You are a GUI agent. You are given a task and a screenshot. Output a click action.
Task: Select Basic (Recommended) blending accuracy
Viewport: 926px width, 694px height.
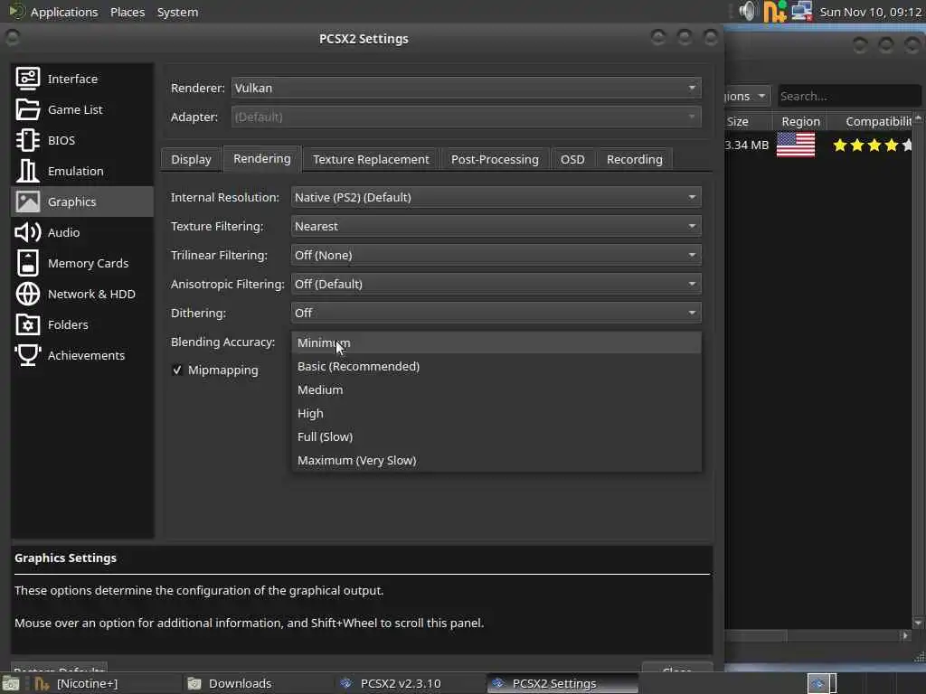(496, 366)
